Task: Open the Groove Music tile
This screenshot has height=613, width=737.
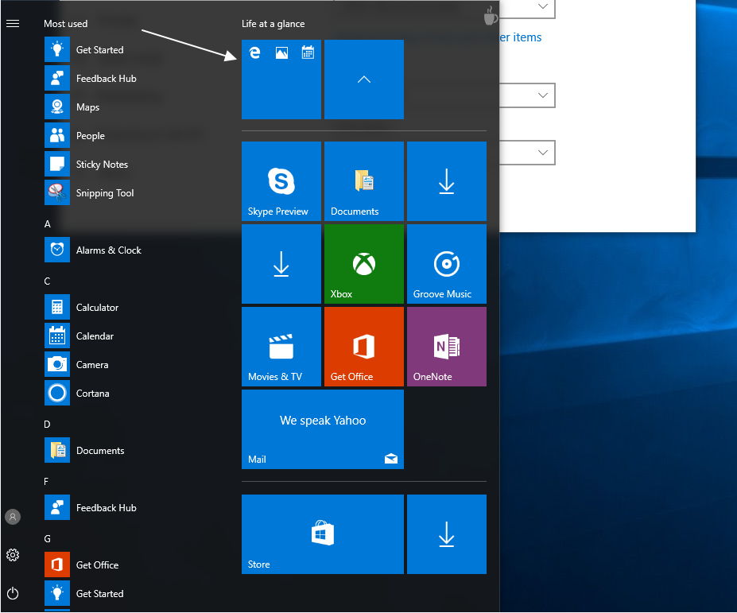Action: pyautogui.click(x=447, y=264)
